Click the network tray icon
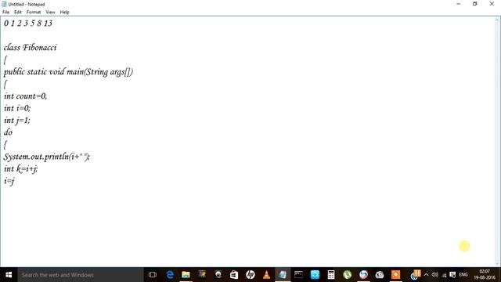Screen dimensions: 501x282 444,275
